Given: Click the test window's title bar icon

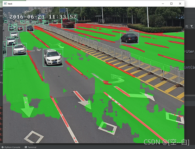Looking at the screenshot, I should (6, 4).
